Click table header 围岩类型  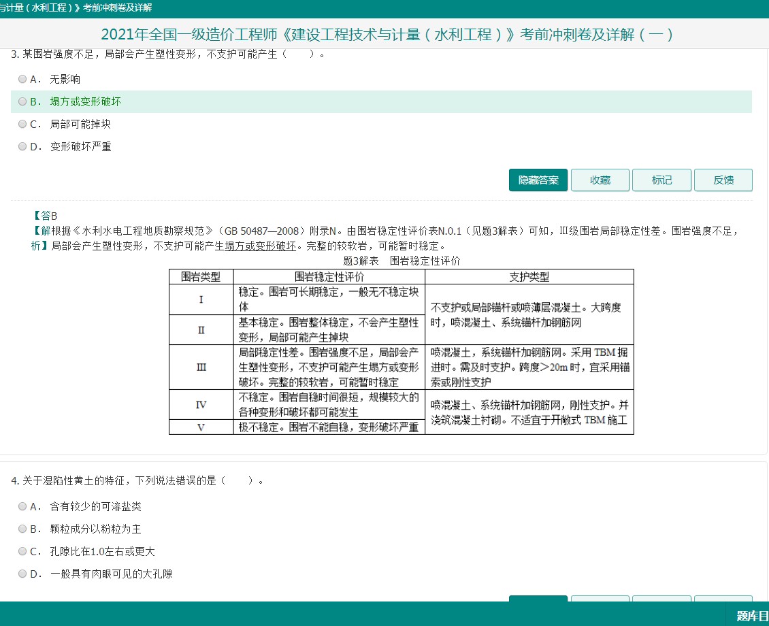[201, 277]
